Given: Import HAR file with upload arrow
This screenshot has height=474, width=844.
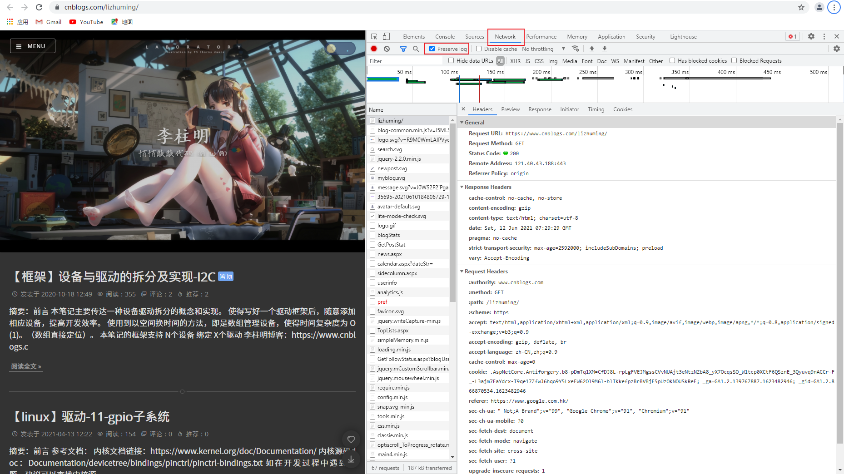Looking at the screenshot, I should pyautogui.click(x=591, y=49).
